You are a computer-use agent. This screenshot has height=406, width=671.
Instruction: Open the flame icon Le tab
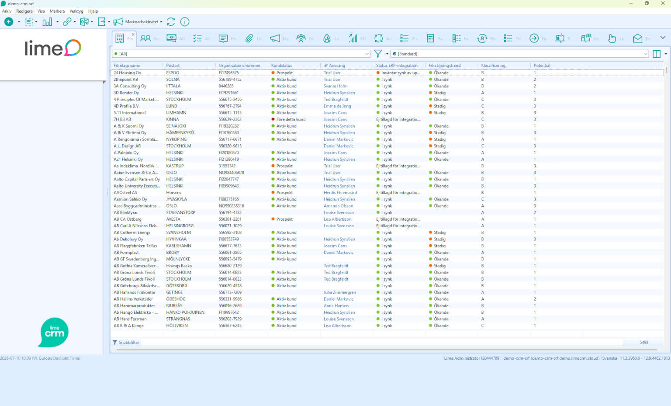(x=330, y=38)
